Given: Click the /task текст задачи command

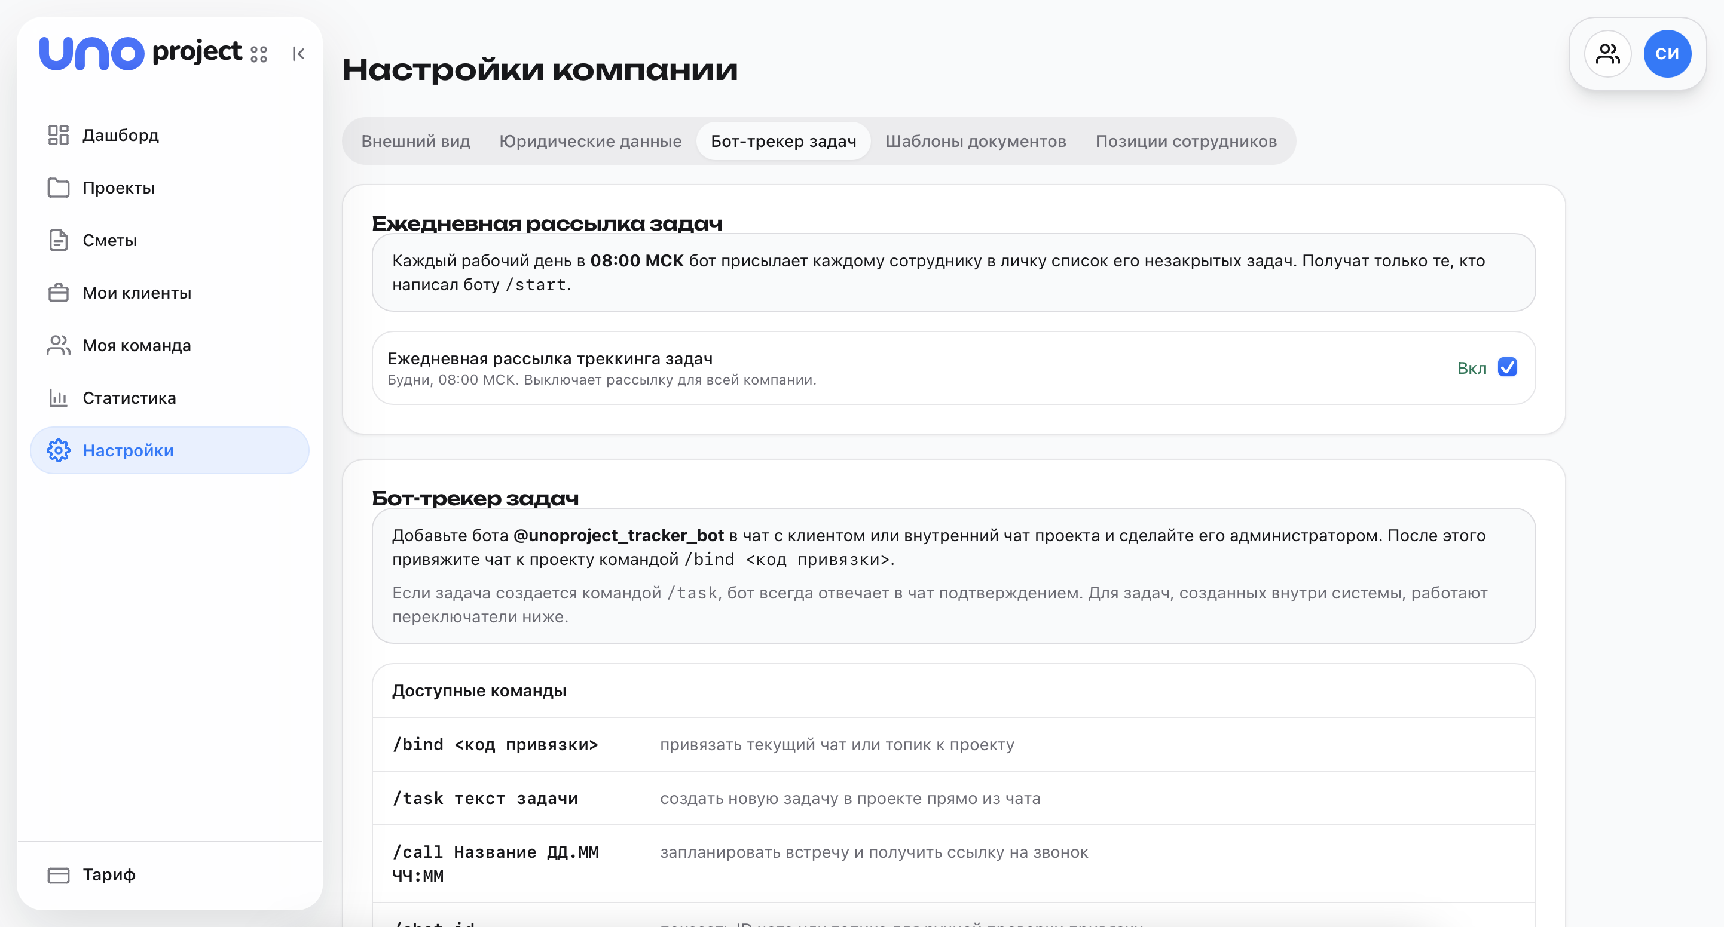Looking at the screenshot, I should (x=485, y=799).
